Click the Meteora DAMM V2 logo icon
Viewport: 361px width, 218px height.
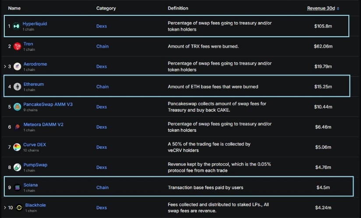click(x=17, y=127)
